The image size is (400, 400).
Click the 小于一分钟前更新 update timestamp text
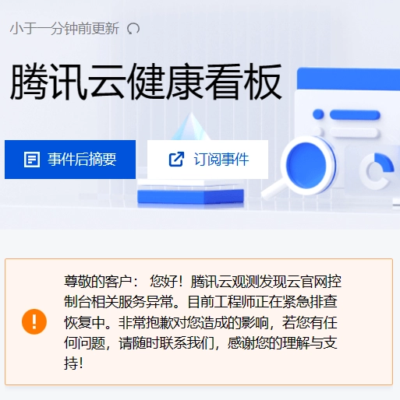point(65,29)
